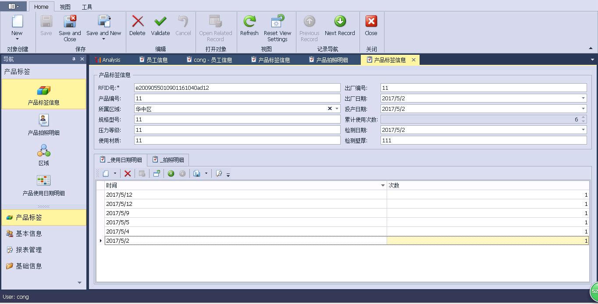Go to Next Record using the ribbon
The height and width of the screenshot is (304, 598).
[x=340, y=21]
